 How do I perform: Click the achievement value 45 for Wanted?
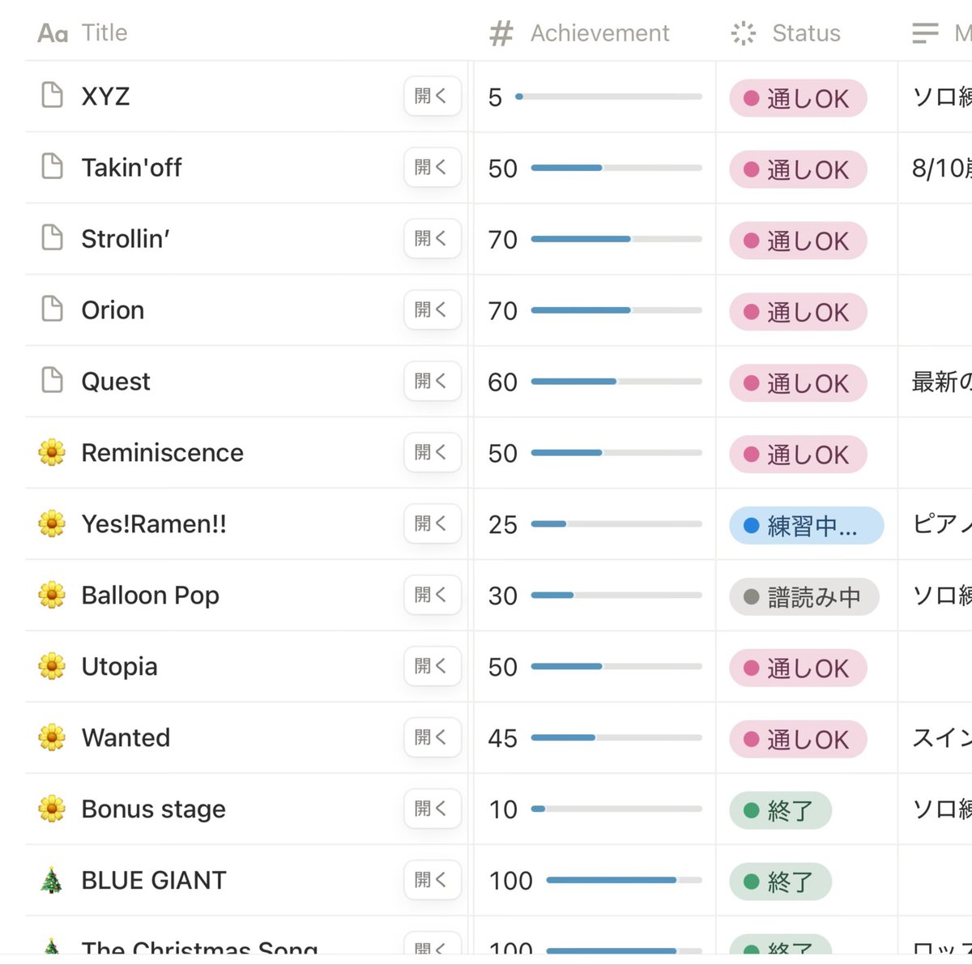click(502, 738)
